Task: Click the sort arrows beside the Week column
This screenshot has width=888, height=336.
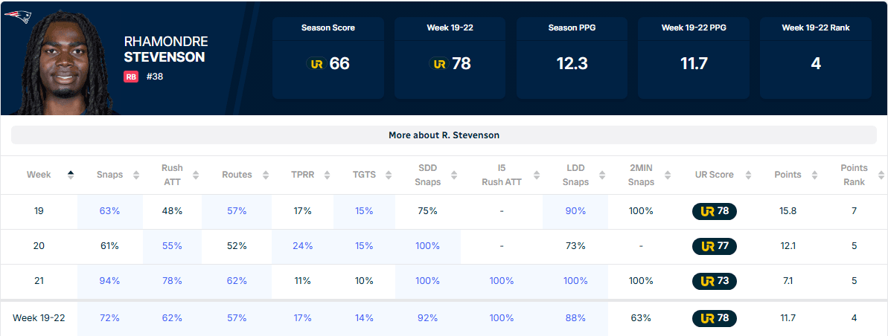Action: pos(71,175)
